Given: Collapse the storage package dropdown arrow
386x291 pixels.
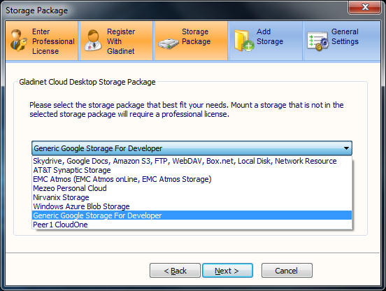Looking at the screenshot, I should pyautogui.click(x=346, y=148).
